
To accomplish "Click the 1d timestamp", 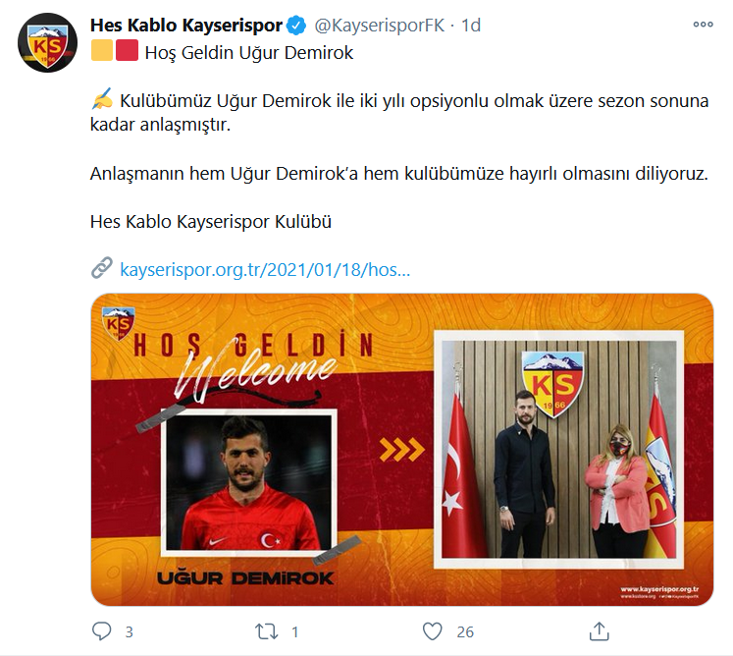I will (x=471, y=26).
